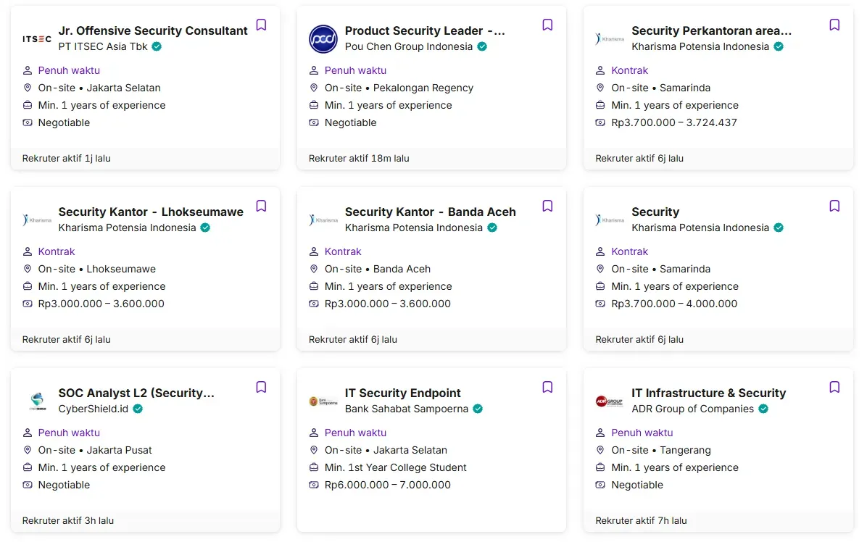867x542 pixels.
Task: Click the Pou Chen Group circular logo
Action: pos(323,39)
